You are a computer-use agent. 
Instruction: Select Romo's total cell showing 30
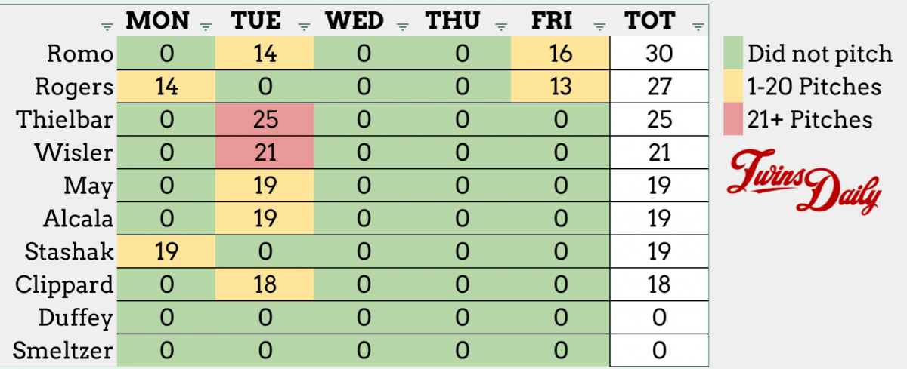[659, 54]
